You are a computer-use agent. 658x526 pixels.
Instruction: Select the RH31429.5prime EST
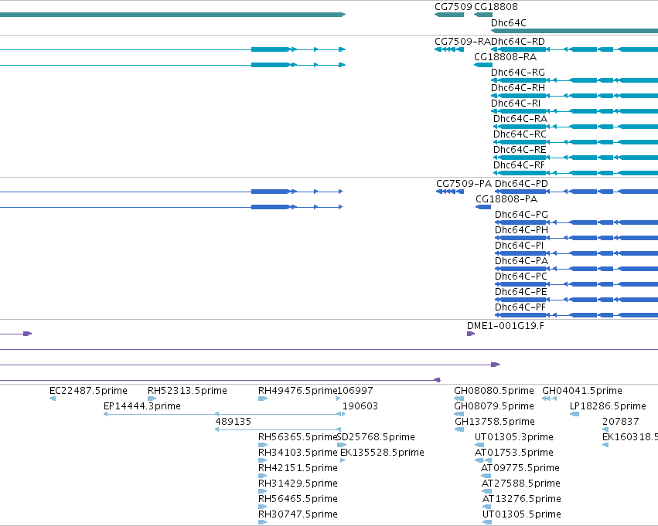pyautogui.click(x=263, y=492)
